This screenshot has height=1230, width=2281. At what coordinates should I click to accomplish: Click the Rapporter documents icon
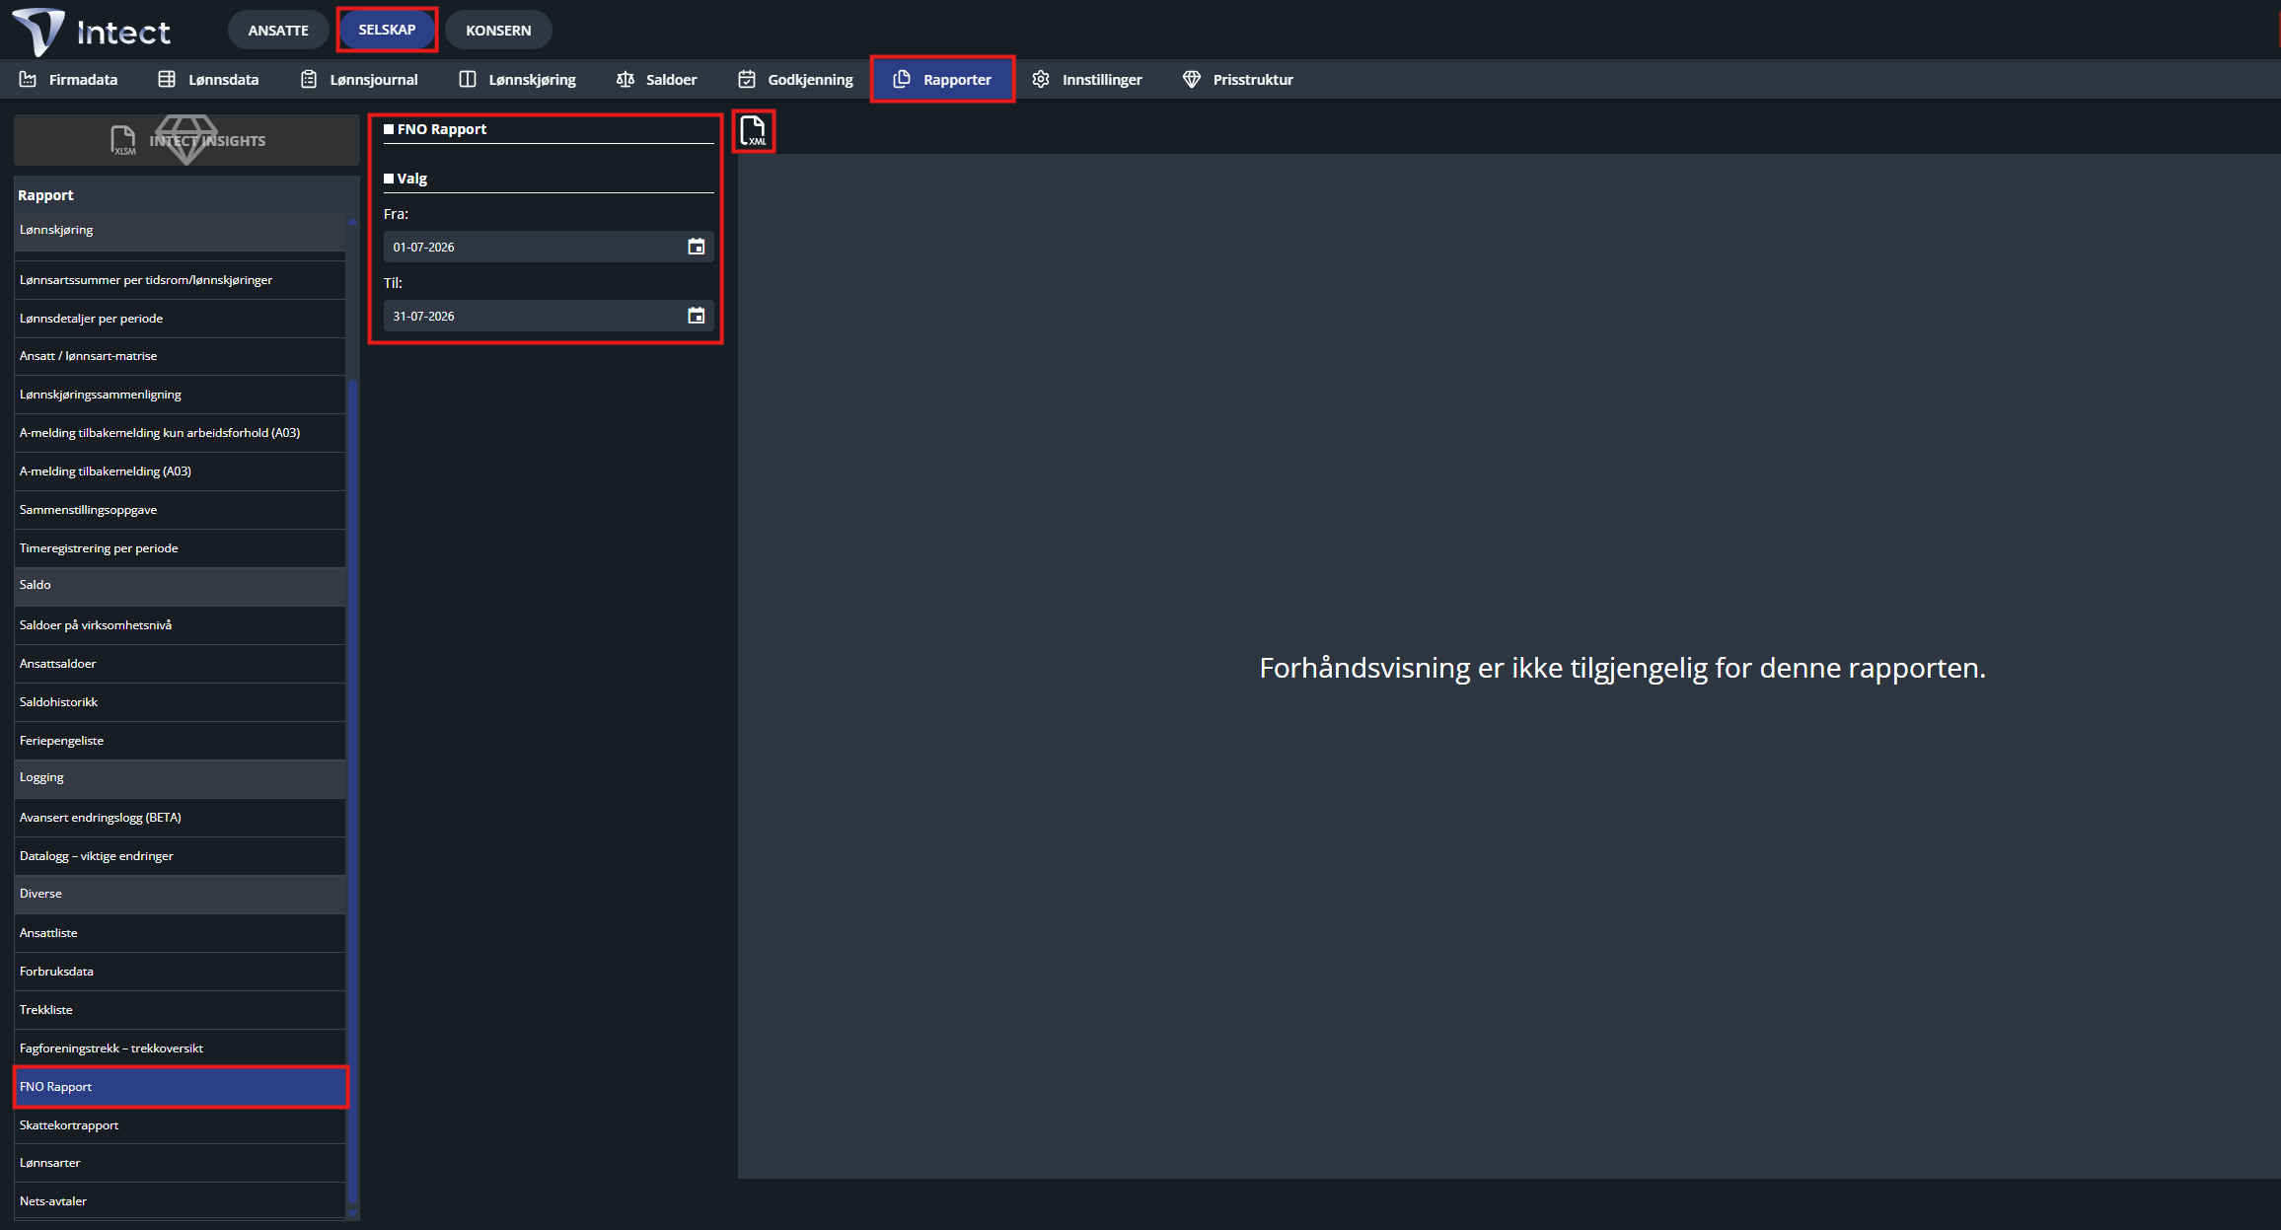[x=902, y=79]
